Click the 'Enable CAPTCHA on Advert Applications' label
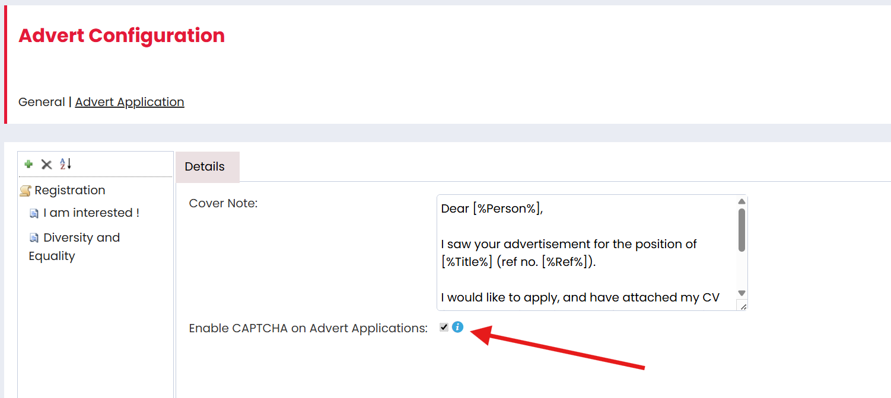Image resolution: width=891 pixels, height=398 pixels. click(x=308, y=328)
